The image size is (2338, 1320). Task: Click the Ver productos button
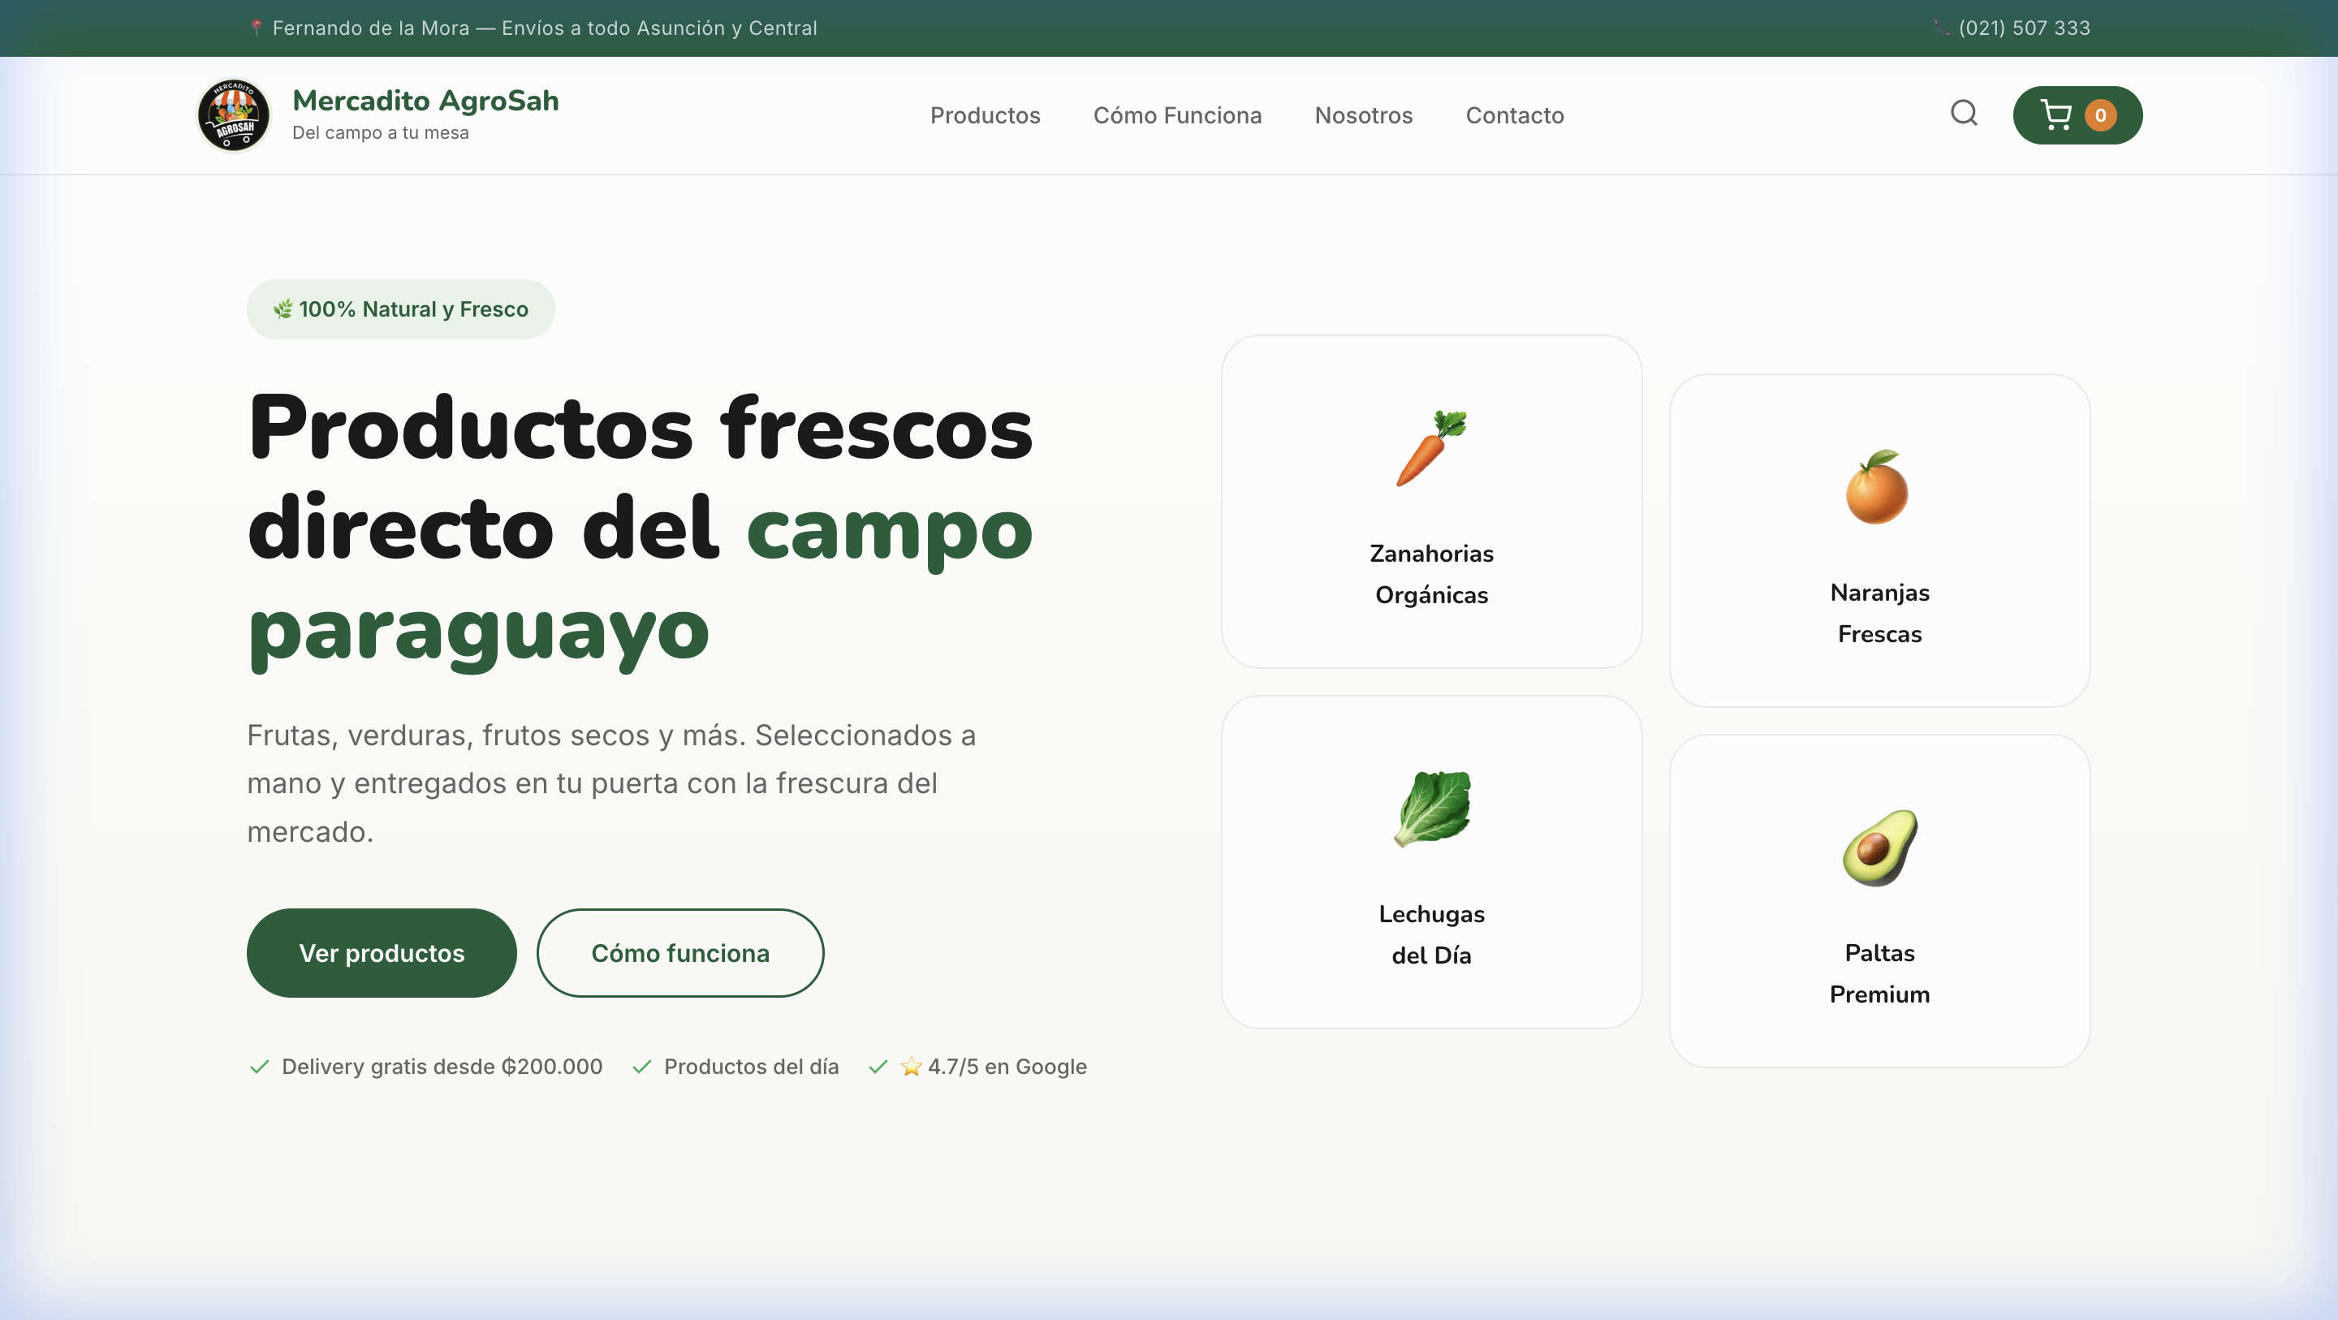pyautogui.click(x=382, y=952)
